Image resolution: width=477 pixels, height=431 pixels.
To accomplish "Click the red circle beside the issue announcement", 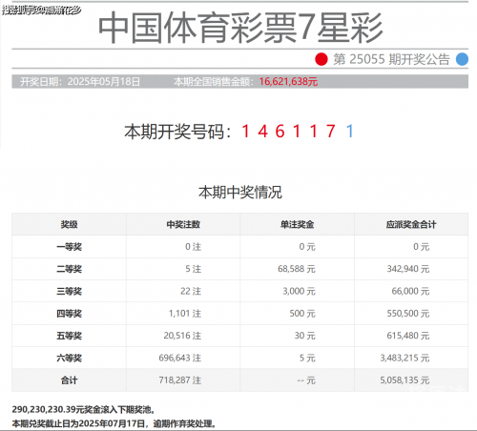I will tap(321, 59).
